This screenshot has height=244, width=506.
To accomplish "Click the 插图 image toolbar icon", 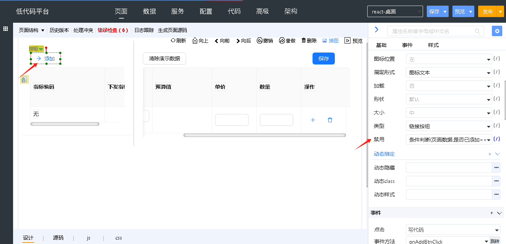I will (x=324, y=41).
